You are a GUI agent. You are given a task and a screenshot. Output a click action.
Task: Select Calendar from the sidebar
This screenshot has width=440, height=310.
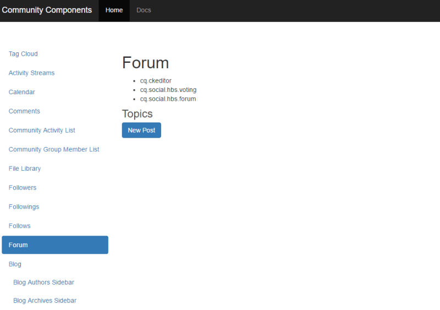click(22, 92)
